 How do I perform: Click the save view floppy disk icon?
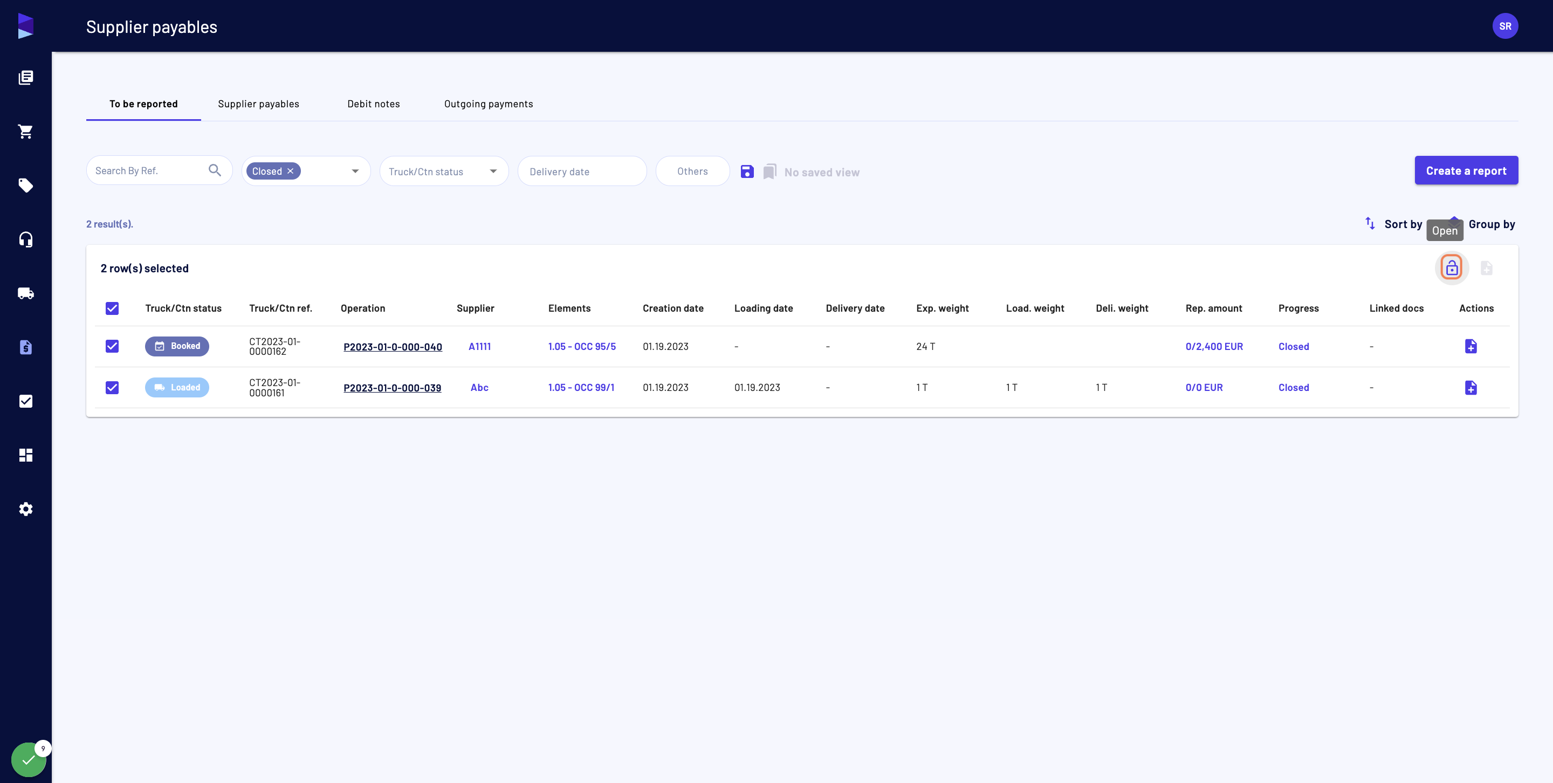(747, 172)
